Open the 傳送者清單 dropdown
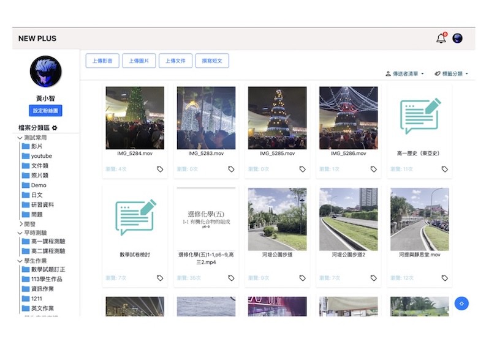This screenshot has height=358, width=478. pyautogui.click(x=404, y=73)
